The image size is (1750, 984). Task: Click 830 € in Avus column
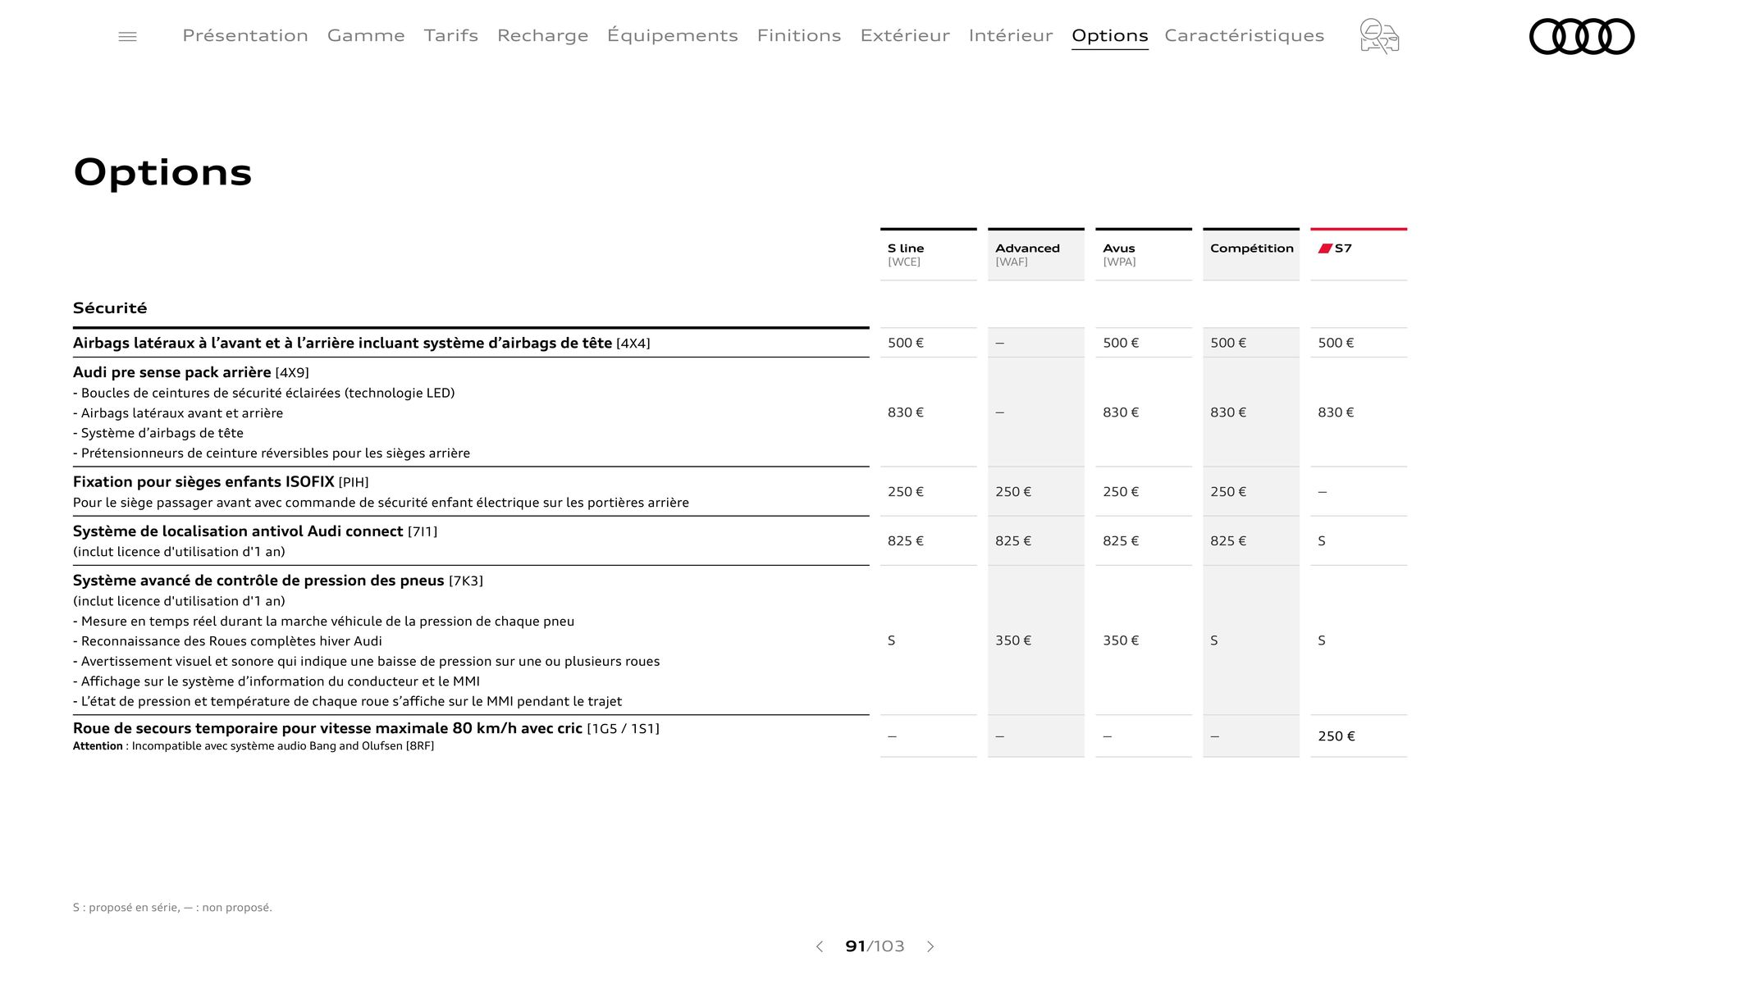click(1121, 412)
